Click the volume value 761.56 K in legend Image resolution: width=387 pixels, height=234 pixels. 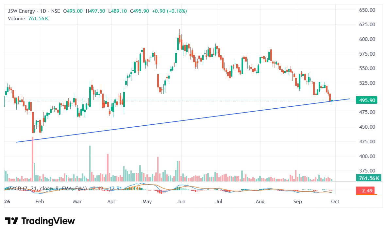(x=38, y=19)
